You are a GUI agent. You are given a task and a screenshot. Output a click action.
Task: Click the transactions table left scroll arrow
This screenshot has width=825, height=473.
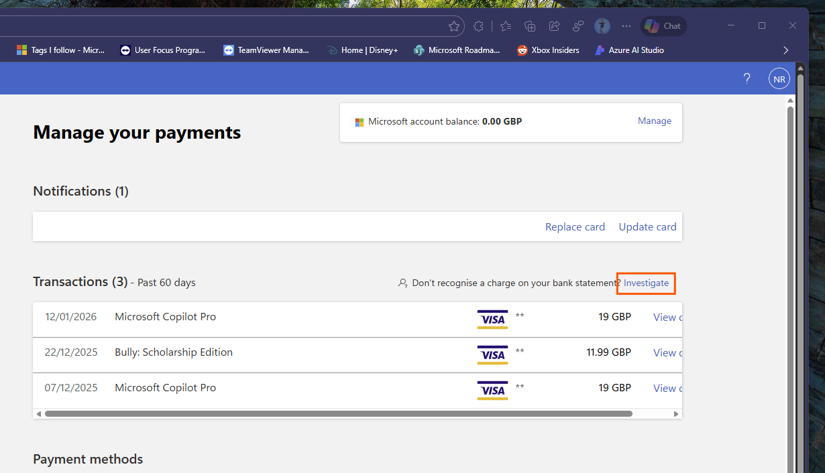tap(38, 414)
